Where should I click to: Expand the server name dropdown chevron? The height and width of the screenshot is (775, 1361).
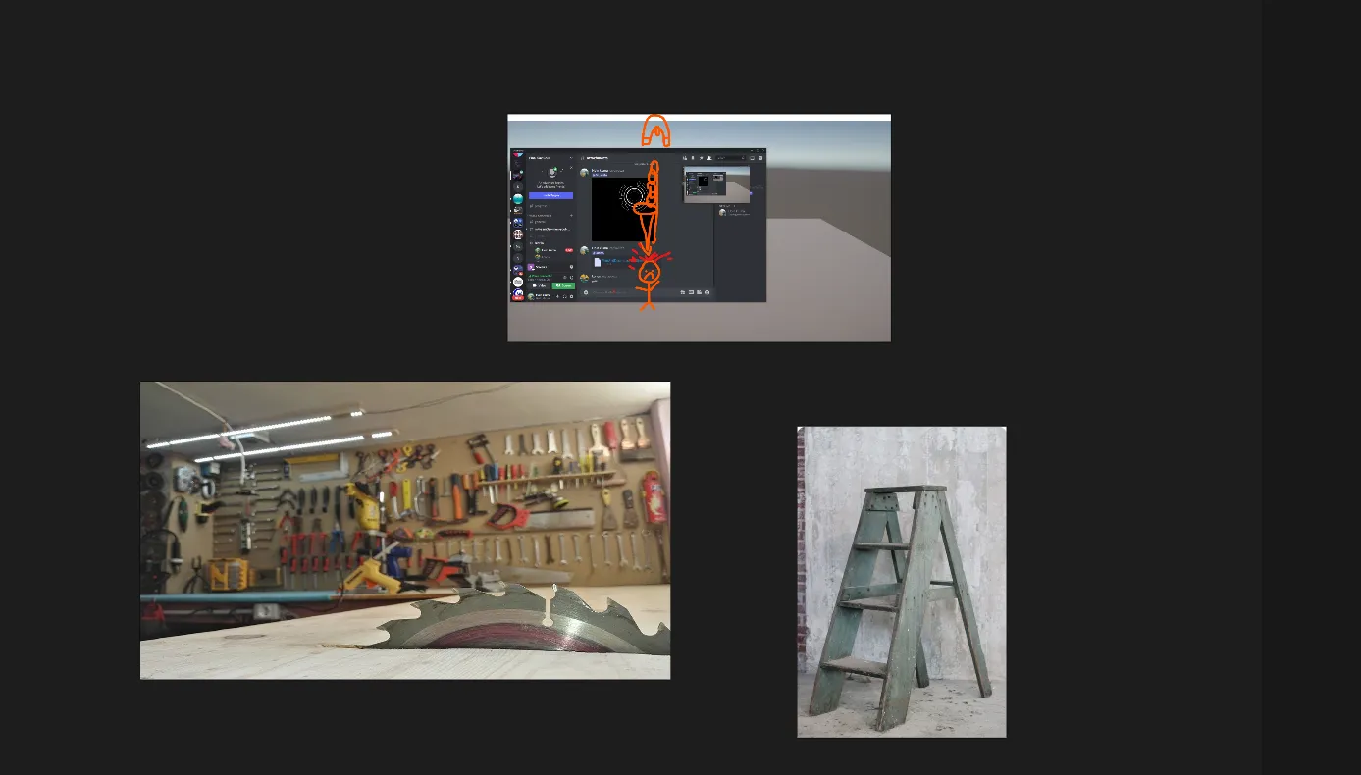572,158
